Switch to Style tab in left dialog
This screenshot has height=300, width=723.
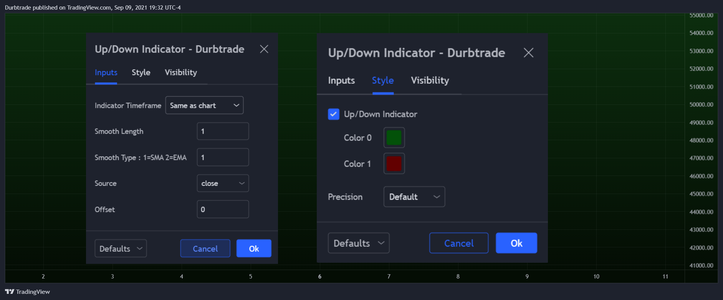tap(141, 73)
